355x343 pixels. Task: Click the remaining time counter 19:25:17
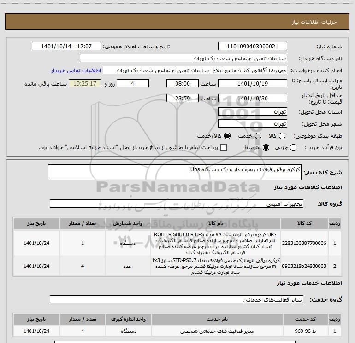point(85,83)
